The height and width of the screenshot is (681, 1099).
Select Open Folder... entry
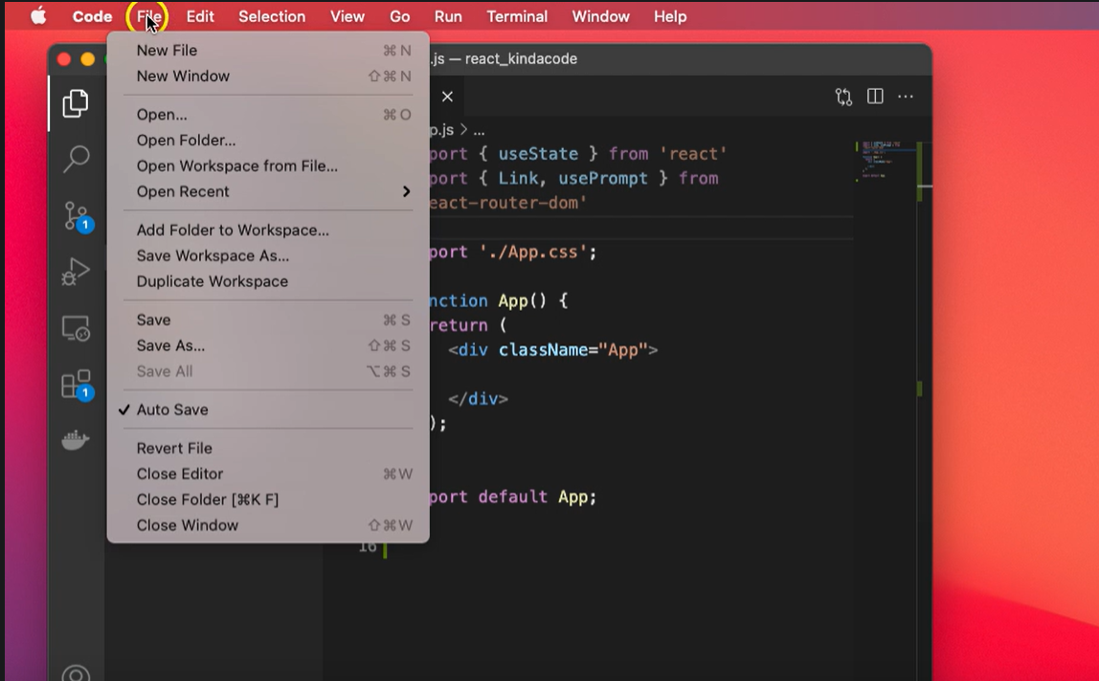[x=268, y=141]
